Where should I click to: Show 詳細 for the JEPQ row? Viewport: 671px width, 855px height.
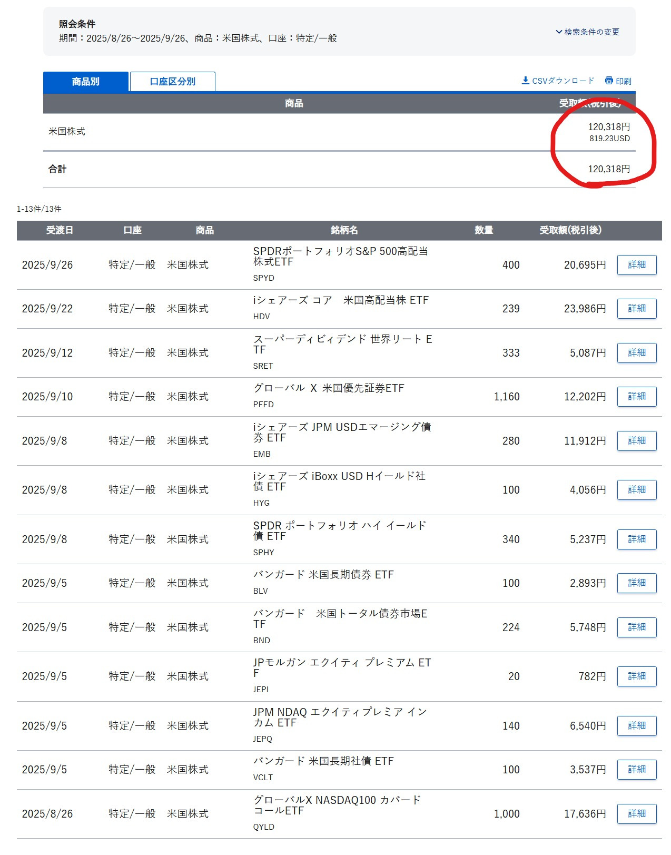(636, 726)
